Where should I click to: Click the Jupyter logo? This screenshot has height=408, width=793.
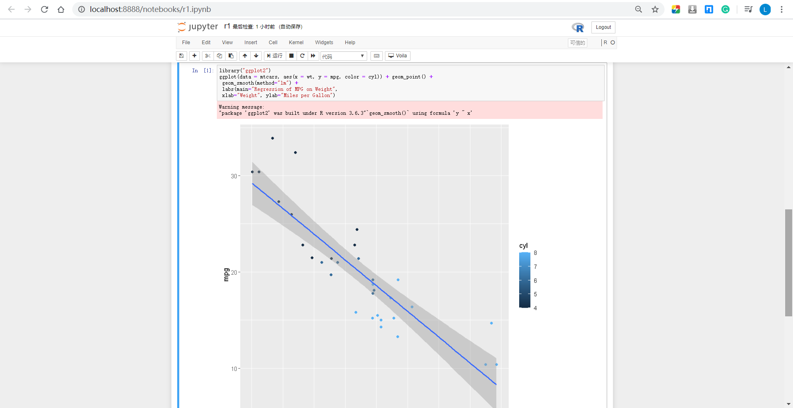pos(198,27)
